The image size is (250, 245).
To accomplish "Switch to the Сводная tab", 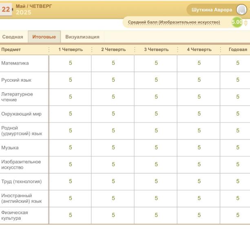I will tap(13, 37).
